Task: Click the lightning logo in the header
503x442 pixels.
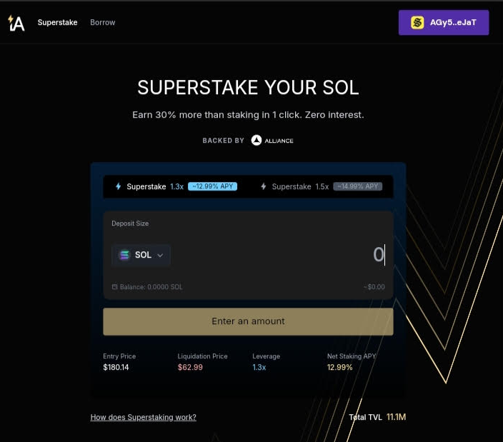Action: 16,23
